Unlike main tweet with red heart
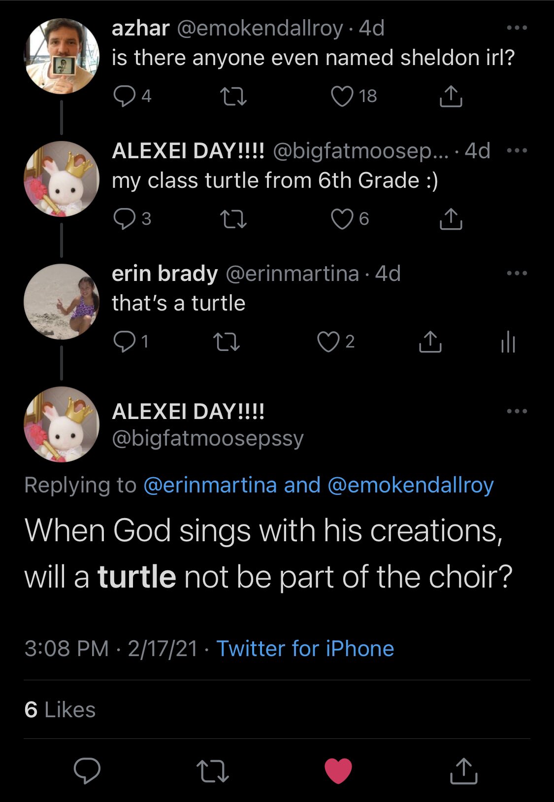 (x=338, y=770)
